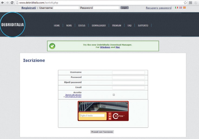Switch language with UK flag
Screen dimensions: 199x139
pyautogui.click(x=181, y=8)
